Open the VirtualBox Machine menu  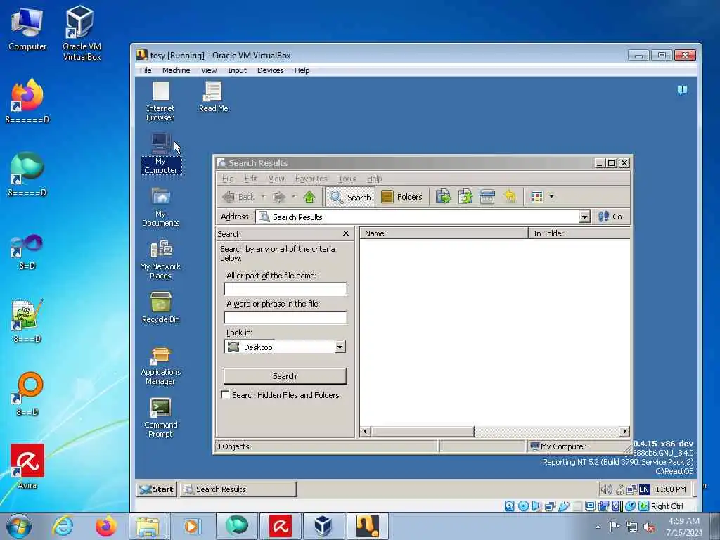coord(176,70)
